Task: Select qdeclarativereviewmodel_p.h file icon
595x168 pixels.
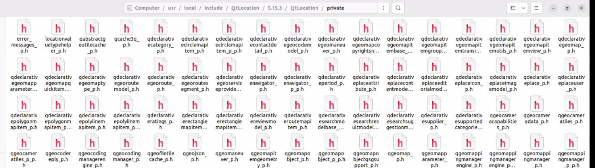Action: coord(263,103)
